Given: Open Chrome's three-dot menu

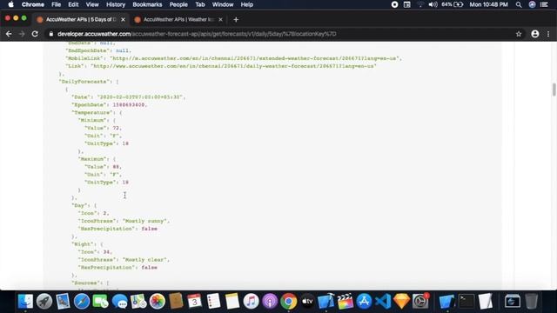Looking at the screenshot, I should (x=548, y=34).
